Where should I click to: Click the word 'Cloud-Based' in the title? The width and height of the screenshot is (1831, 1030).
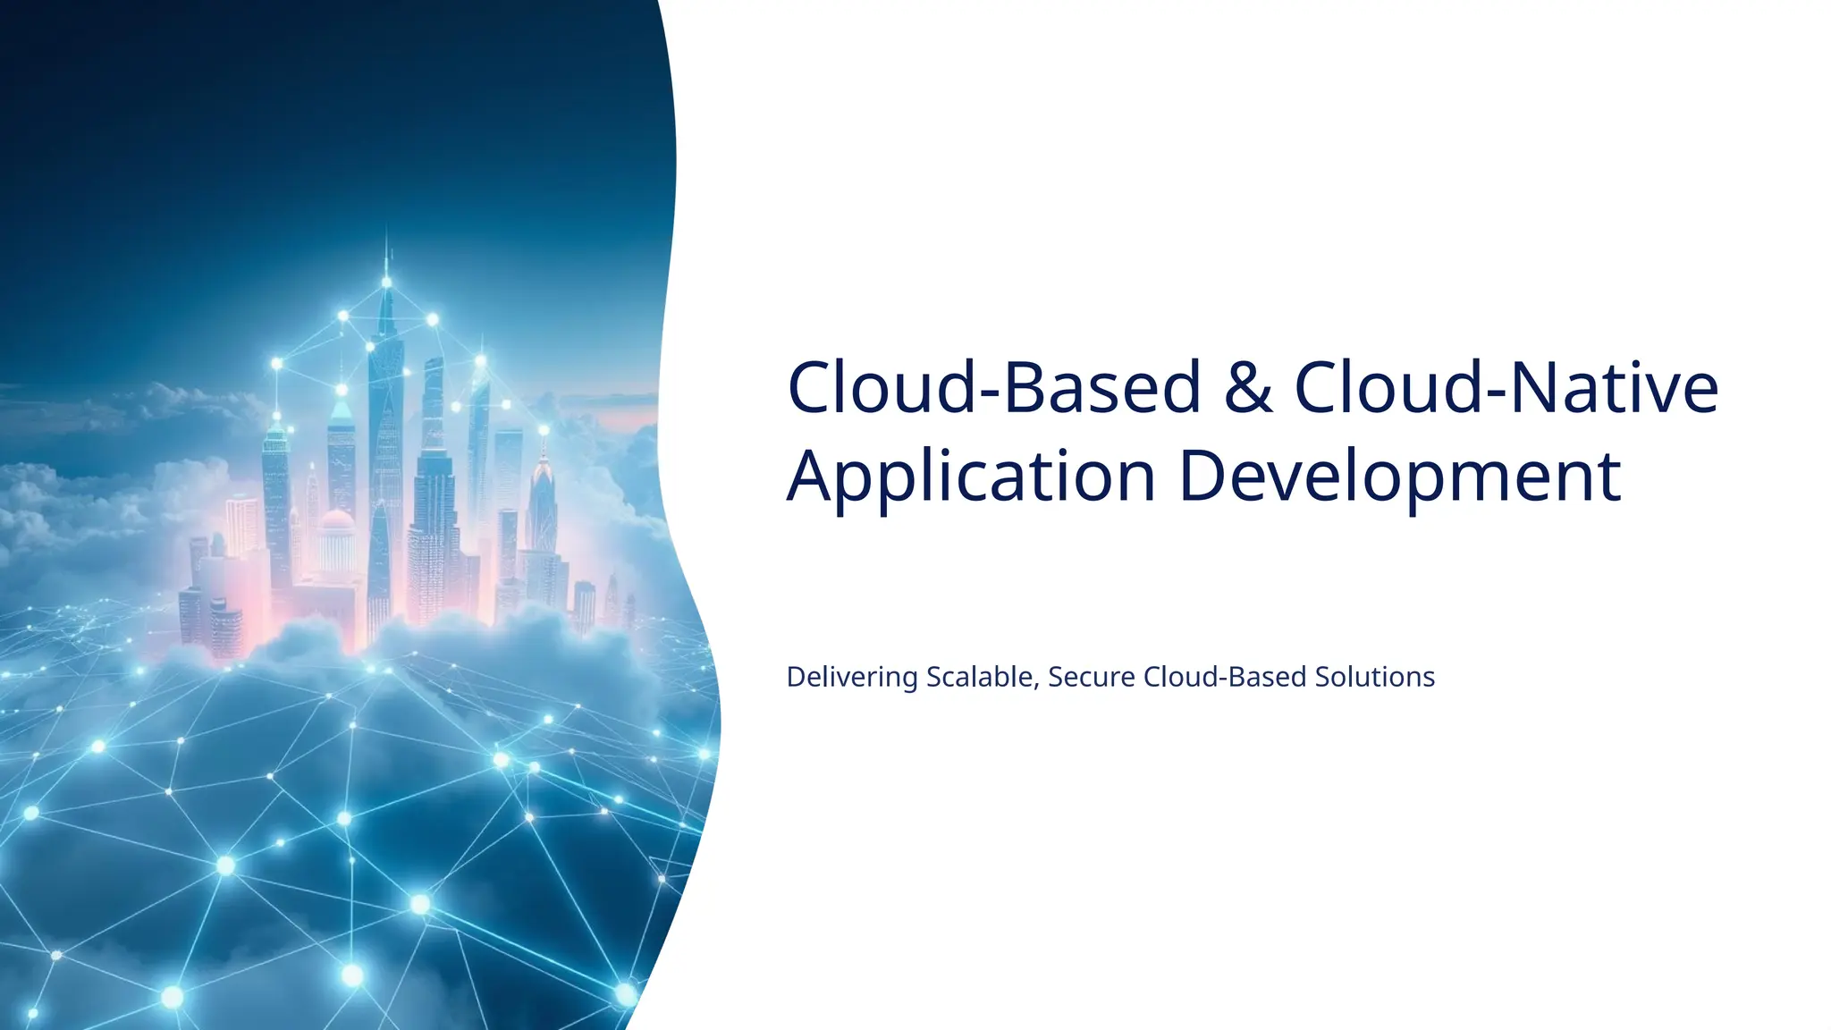click(993, 388)
